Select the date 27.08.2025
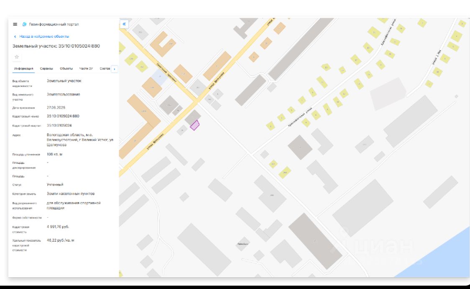The image size is (470, 289). (x=56, y=108)
